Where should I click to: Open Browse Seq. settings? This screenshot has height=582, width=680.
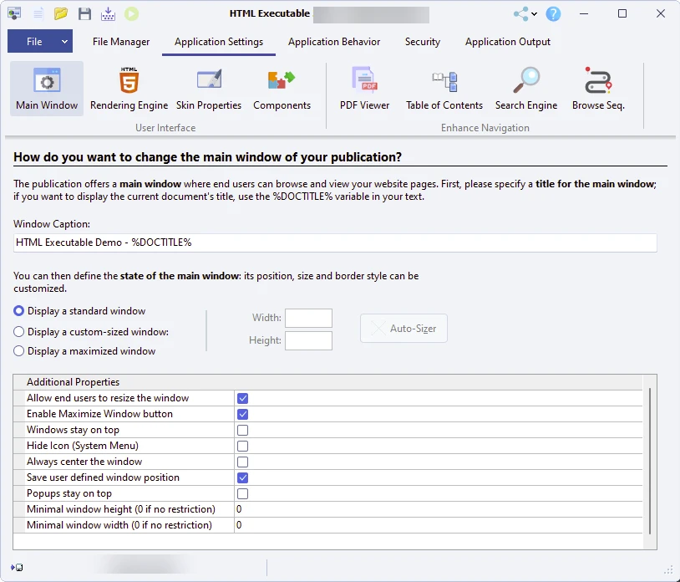[597, 89]
